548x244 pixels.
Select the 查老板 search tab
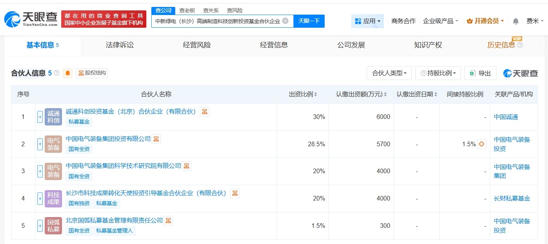(x=187, y=10)
